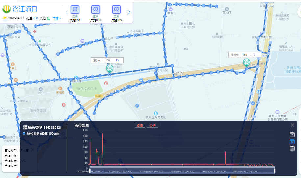The image size is (301, 178).
Task: Click the liquid level sensor marker showing 7
Action: (x=246, y=62)
